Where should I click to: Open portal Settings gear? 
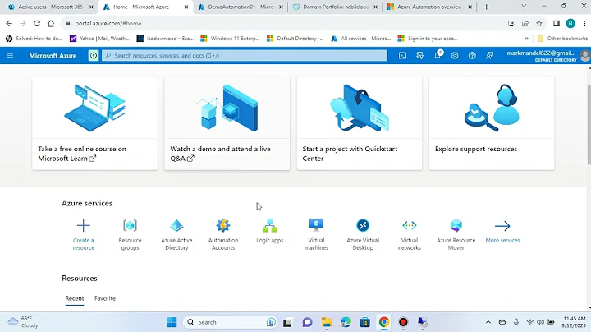(x=455, y=55)
